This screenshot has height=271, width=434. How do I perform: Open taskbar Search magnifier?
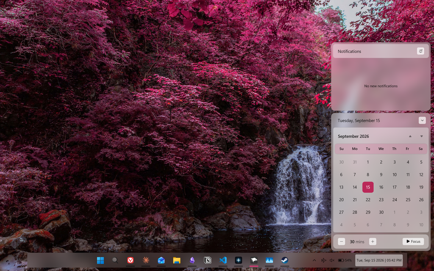115,260
